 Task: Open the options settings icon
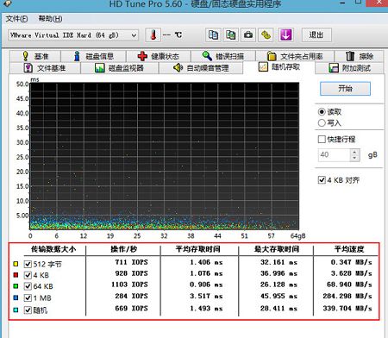tap(266, 35)
